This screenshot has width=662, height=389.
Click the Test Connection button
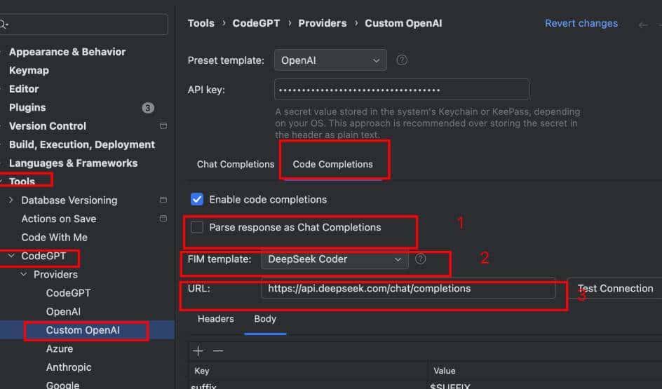615,288
